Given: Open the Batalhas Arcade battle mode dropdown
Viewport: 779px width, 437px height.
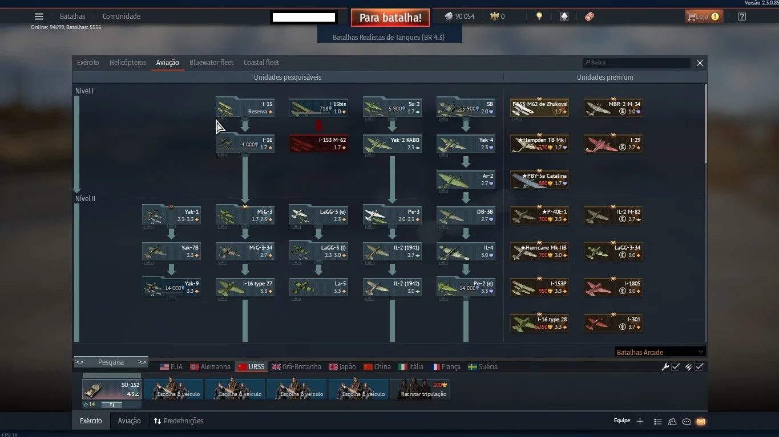Looking at the screenshot, I should 660,352.
